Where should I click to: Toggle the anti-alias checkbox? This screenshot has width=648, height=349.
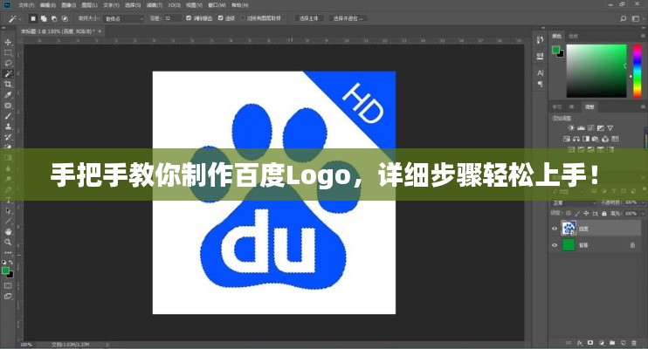[190, 17]
